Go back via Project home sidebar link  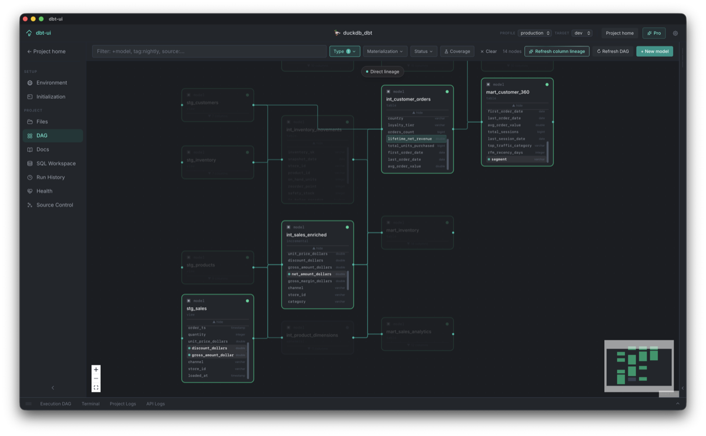(46, 51)
